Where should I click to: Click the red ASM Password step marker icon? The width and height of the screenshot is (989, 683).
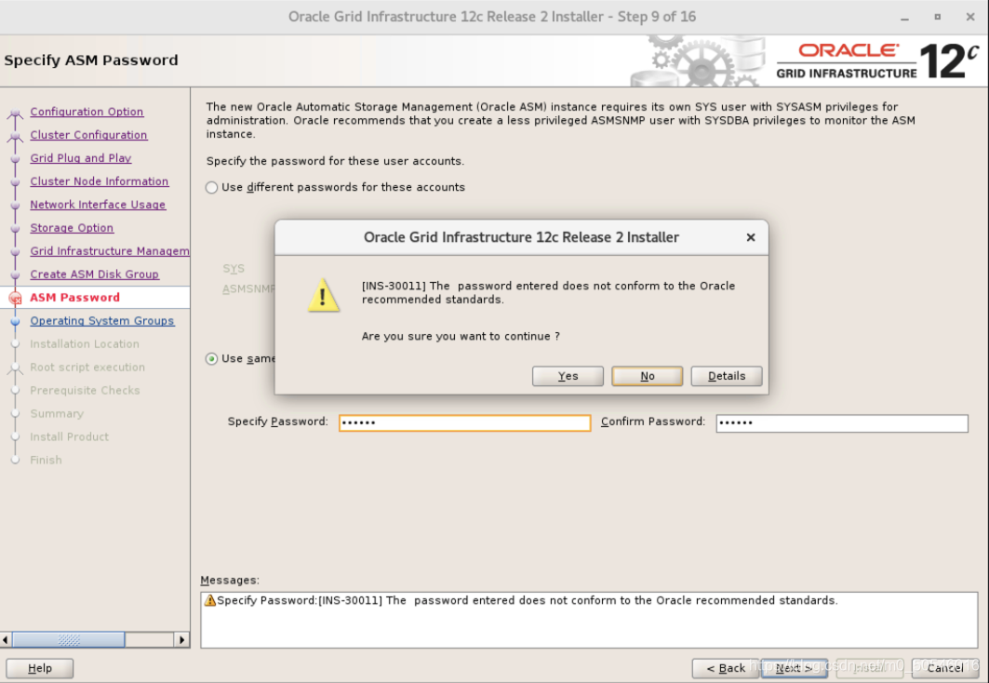click(15, 299)
